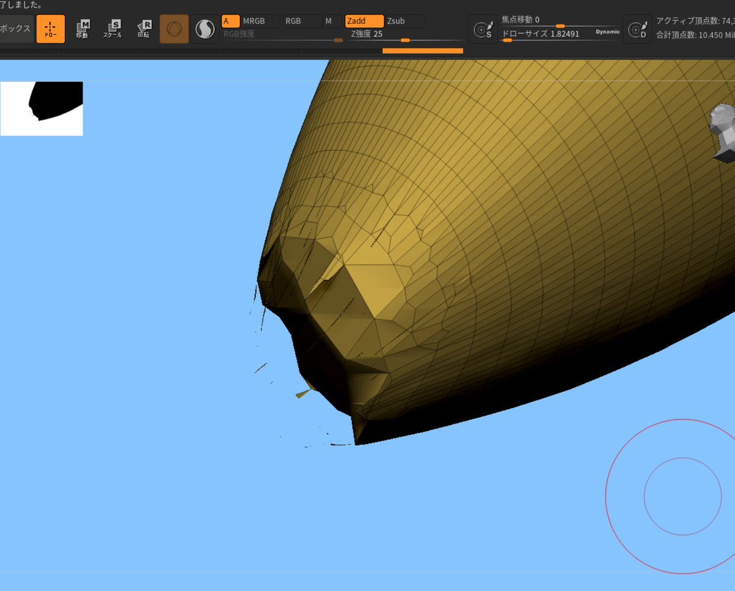Enable the MRGB channel mode
The image size is (735, 591).
(x=260, y=21)
